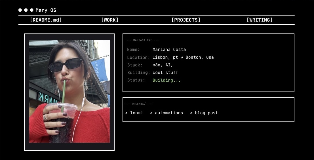
Task: Click the middle white dot in title bar
Action: [x=26, y=10]
